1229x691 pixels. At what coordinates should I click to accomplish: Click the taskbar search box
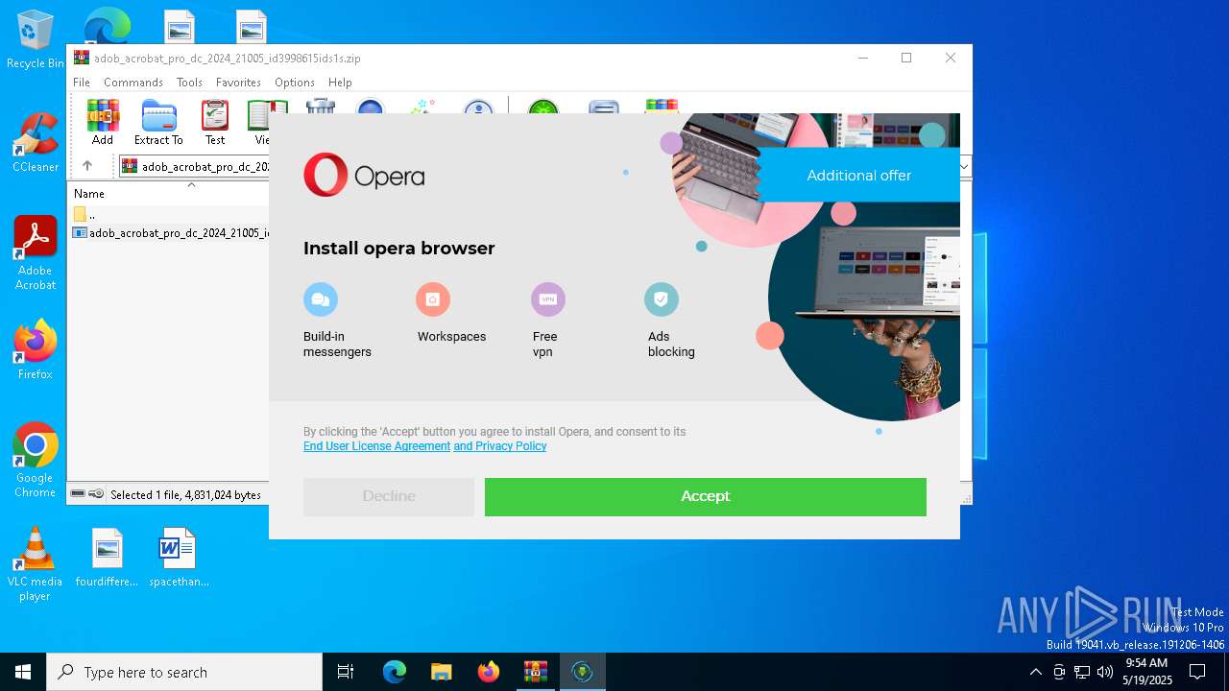(x=184, y=672)
